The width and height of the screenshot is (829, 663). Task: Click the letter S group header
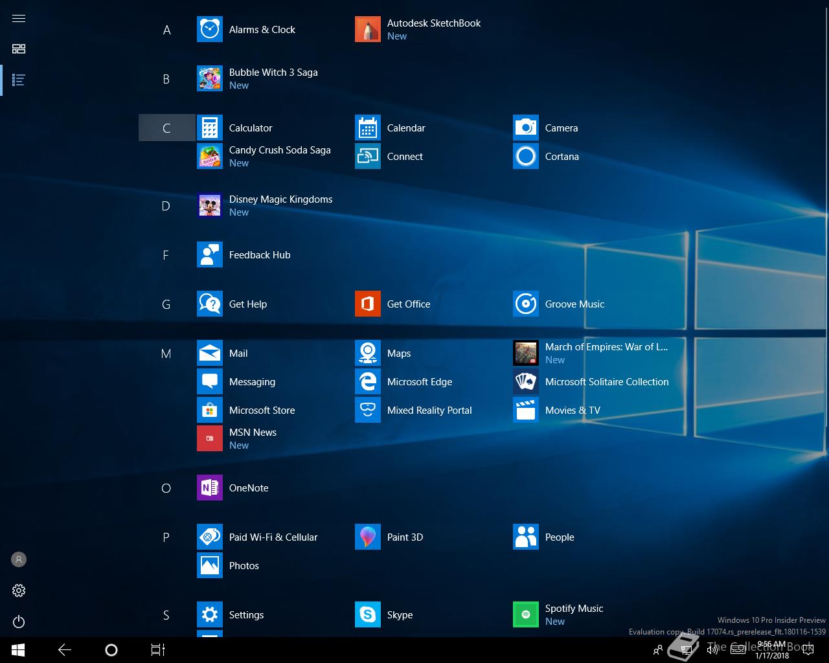[x=166, y=615]
